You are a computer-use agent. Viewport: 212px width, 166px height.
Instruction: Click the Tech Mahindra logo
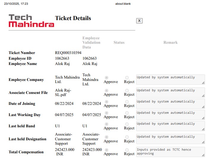click(x=31, y=21)
